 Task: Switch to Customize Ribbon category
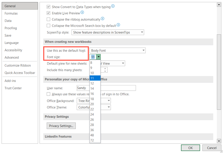point(17,66)
